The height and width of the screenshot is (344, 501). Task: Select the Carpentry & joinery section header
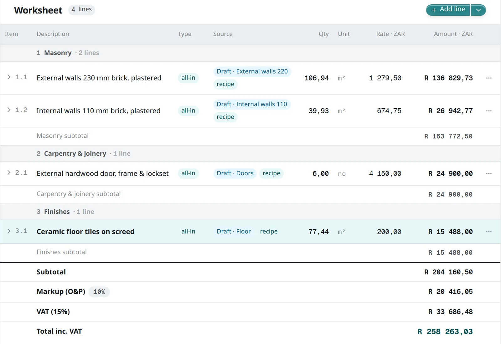pos(250,154)
